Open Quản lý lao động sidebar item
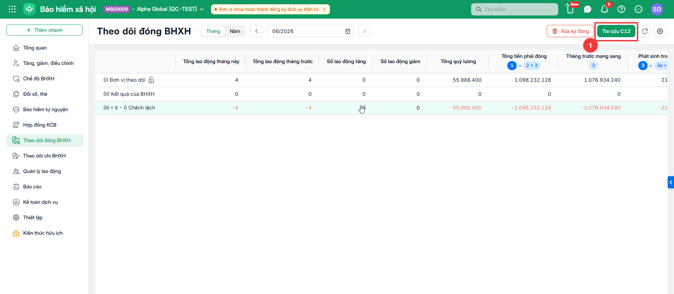This screenshot has height=294, width=674. [45, 171]
